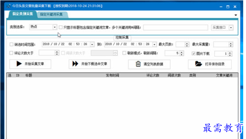Click the ID column header
Screen dimensions: 246x139
click(x=18, y=75)
